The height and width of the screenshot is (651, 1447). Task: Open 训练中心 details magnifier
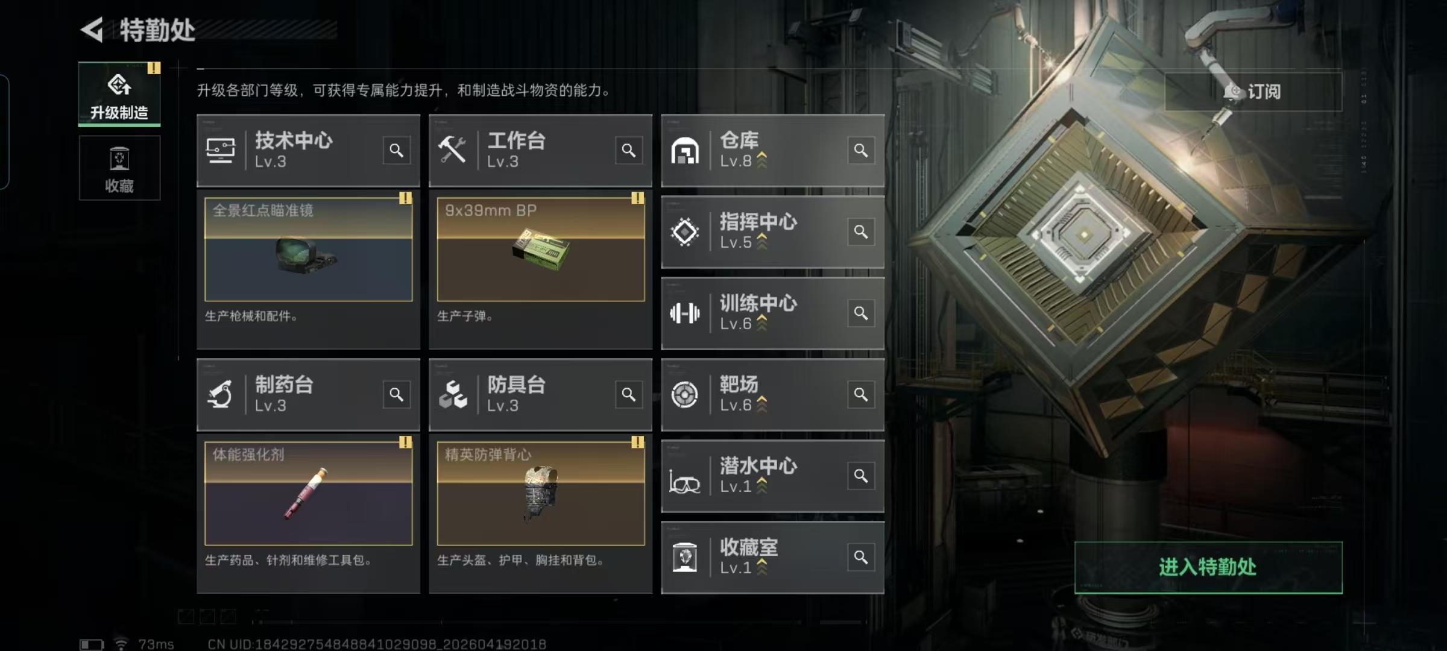click(x=861, y=313)
